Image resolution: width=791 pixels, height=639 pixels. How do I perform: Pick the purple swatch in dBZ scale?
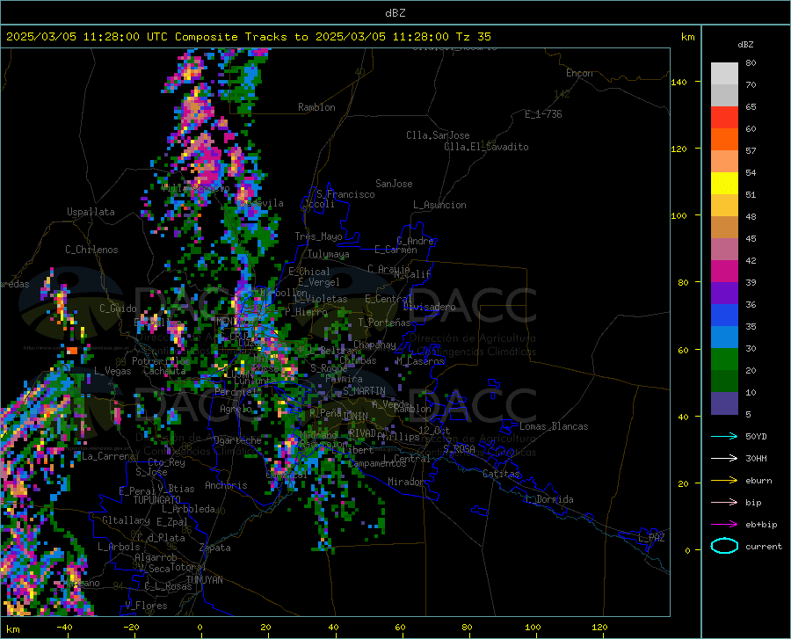click(724, 293)
